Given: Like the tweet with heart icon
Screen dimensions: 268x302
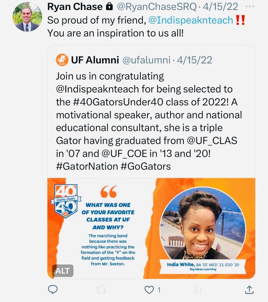Looking at the screenshot, I should click(x=149, y=289).
